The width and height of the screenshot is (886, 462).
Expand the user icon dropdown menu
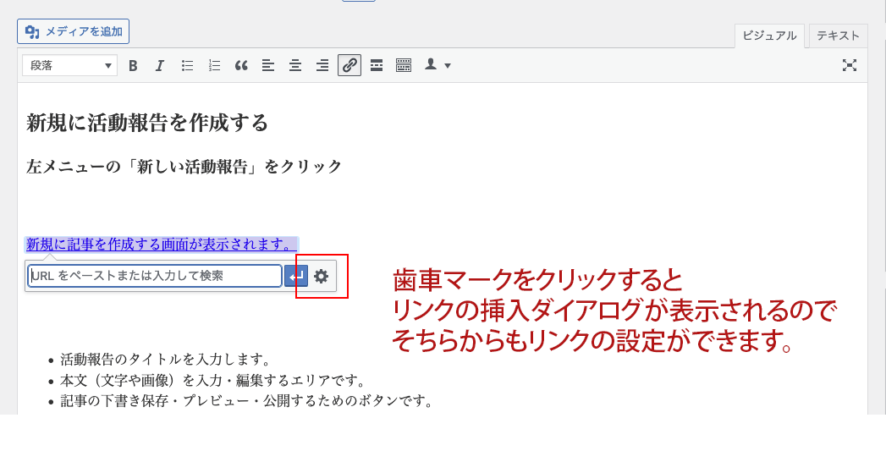(x=437, y=65)
